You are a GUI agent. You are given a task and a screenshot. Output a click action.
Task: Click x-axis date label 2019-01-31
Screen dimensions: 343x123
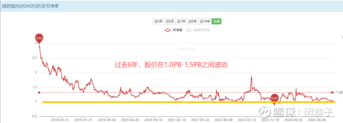[83, 119]
